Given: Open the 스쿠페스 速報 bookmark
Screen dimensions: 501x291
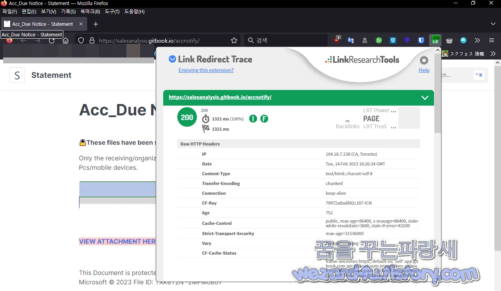Looking at the screenshot, I should tap(463, 54).
